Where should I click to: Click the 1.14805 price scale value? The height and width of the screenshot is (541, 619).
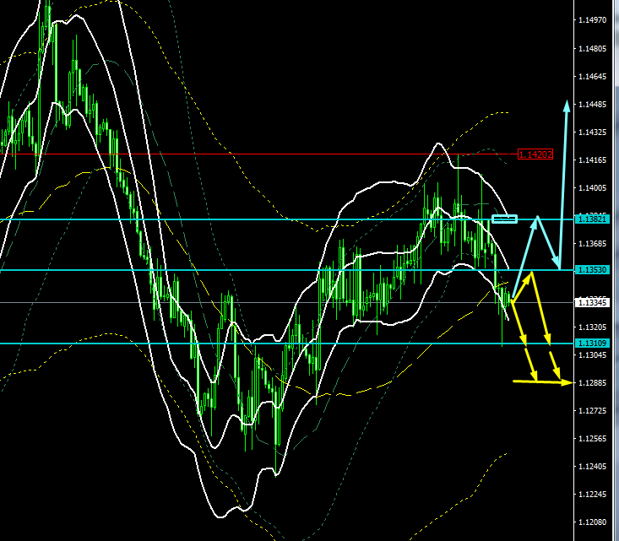(592, 49)
